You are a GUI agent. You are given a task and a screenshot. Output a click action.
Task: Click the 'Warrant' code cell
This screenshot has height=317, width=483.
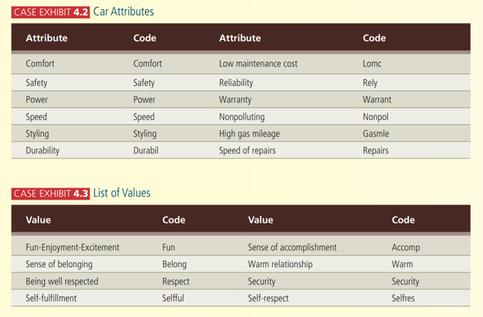[377, 99]
